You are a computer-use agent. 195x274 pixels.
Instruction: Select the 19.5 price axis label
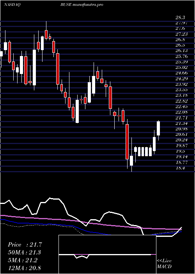click(x=180, y=151)
